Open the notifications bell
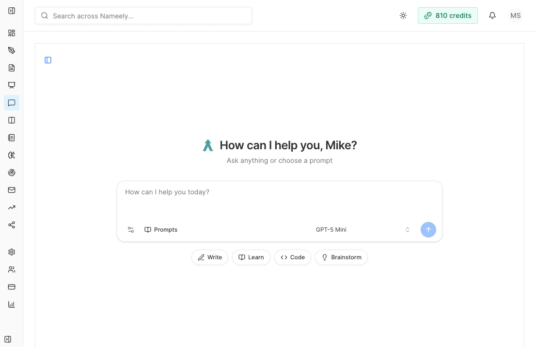Viewport: 536px width, 347px height. pos(492,16)
